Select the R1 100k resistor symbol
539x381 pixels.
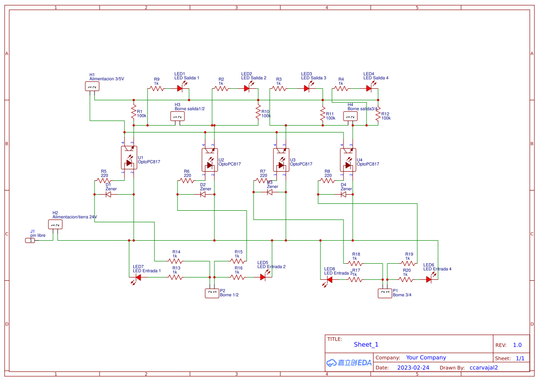point(134,112)
